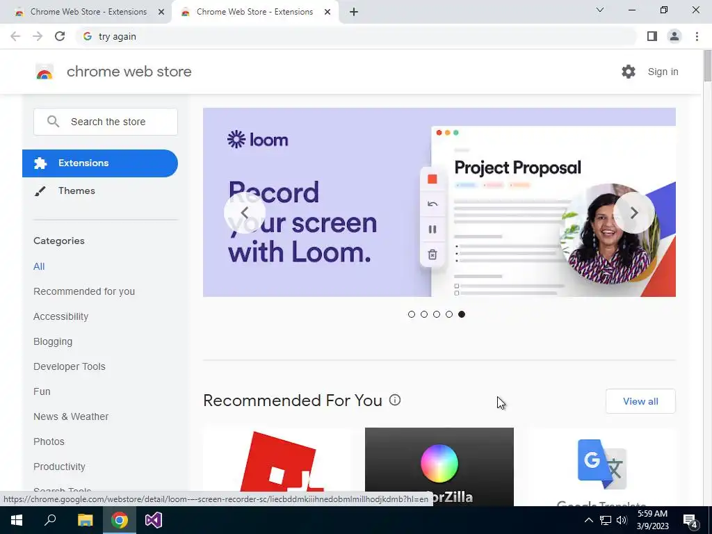This screenshot has height=534, width=712.
Task: Open the Loom screen recorder banner
Action: pyautogui.click(x=439, y=202)
